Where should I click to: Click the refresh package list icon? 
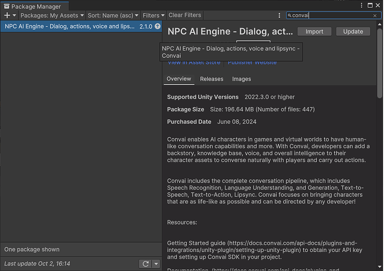[145, 264]
